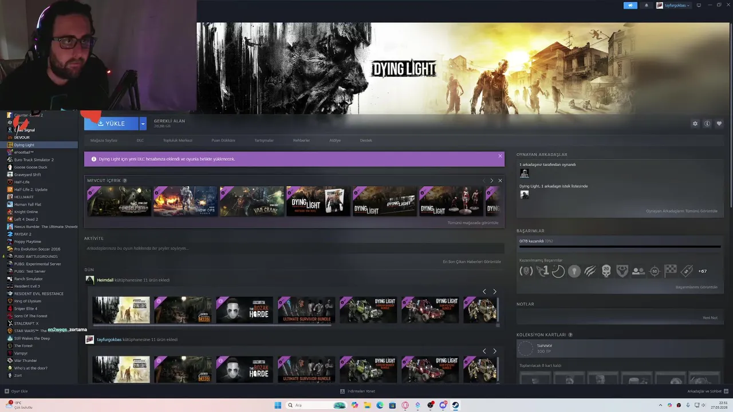Select the price tag achievement icon
The height and width of the screenshot is (412, 733).
[687, 271]
